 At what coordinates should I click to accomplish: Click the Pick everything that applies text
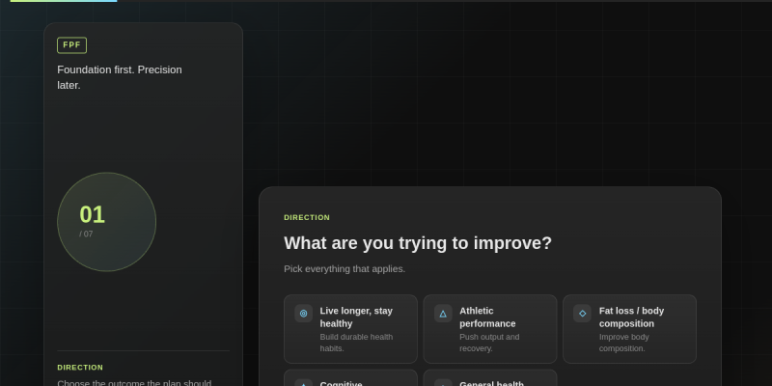[345, 269]
